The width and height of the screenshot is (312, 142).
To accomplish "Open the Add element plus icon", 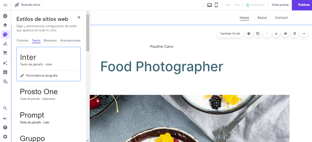I will point(5,16).
